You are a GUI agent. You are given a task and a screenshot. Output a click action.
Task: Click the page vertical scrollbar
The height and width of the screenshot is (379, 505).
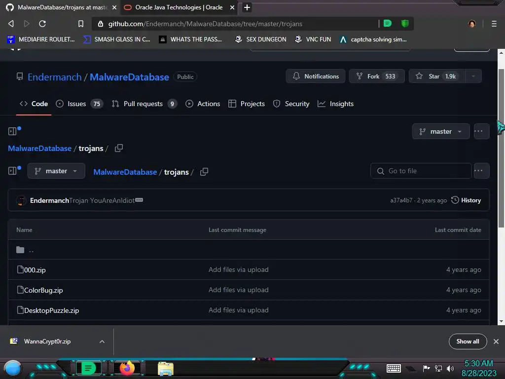tap(501, 148)
